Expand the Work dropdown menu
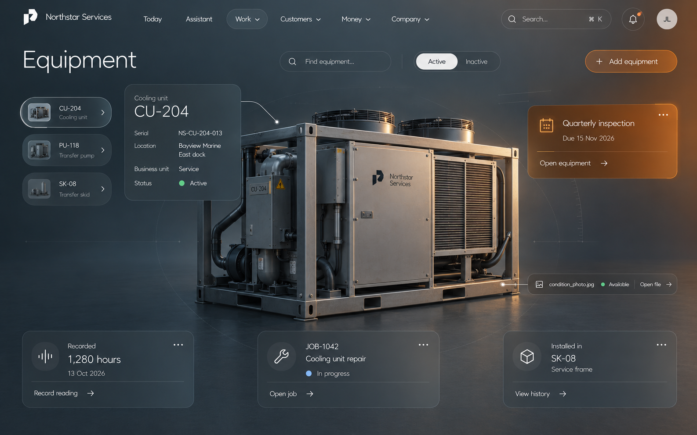Viewport: 697px width, 435px height. [247, 19]
